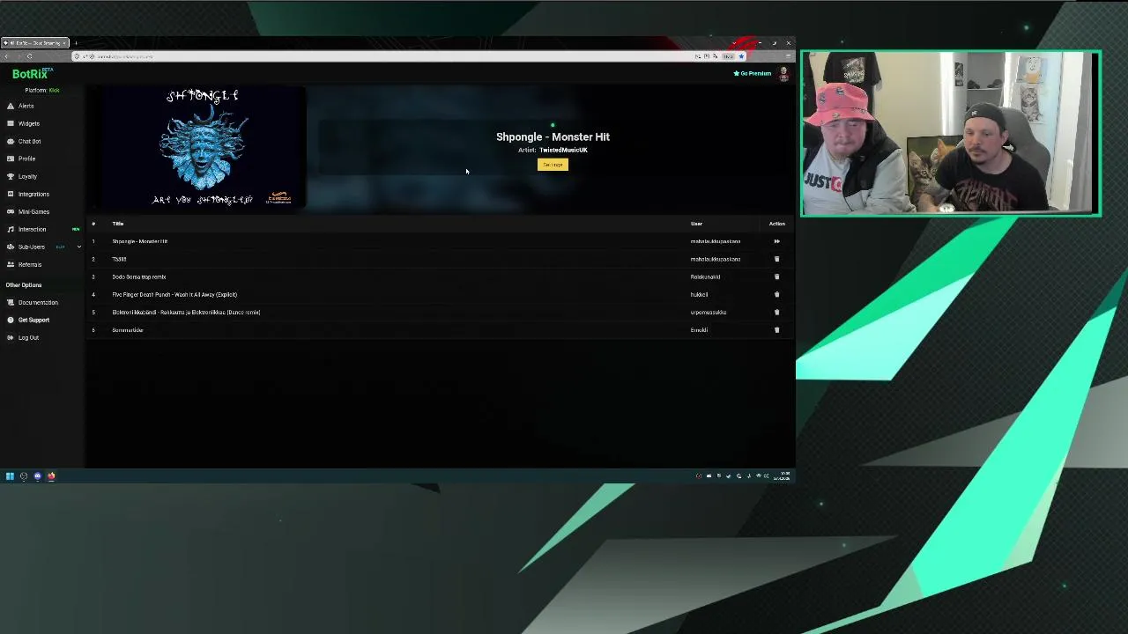This screenshot has height=634, width=1128.
Task: Select the Sommartider song title
Action: tap(128, 330)
